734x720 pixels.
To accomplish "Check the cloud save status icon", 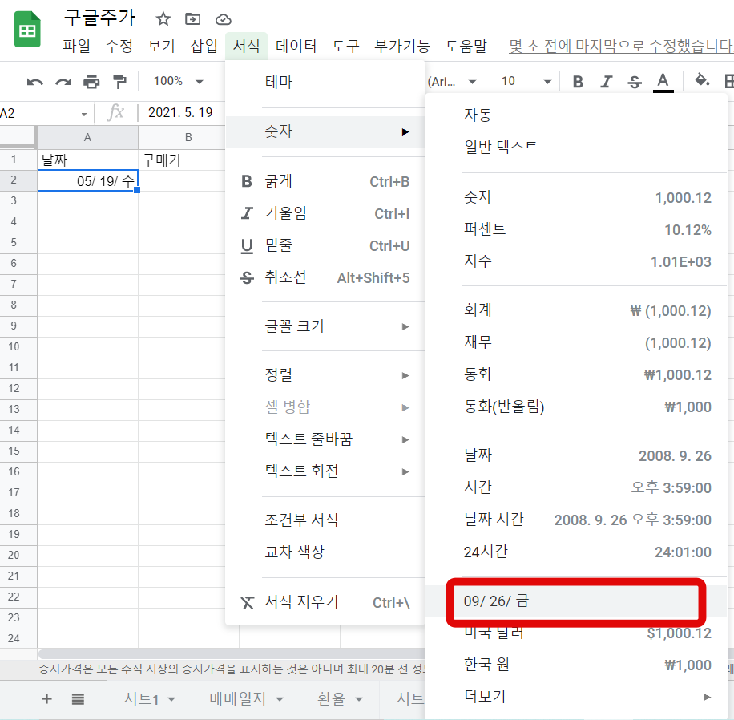I will pos(224,18).
